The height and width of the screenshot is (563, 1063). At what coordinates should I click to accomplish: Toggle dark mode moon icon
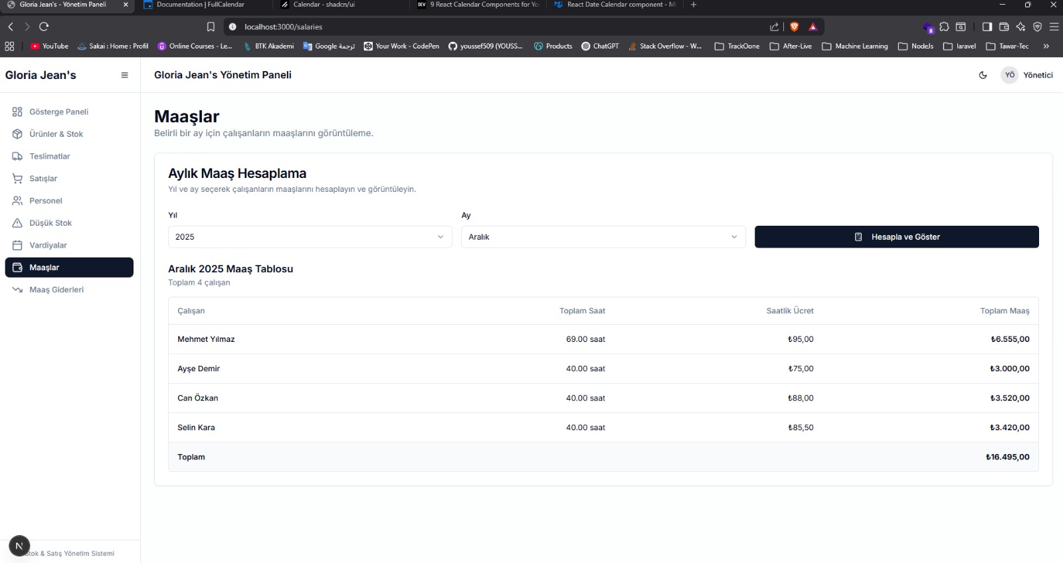[983, 75]
